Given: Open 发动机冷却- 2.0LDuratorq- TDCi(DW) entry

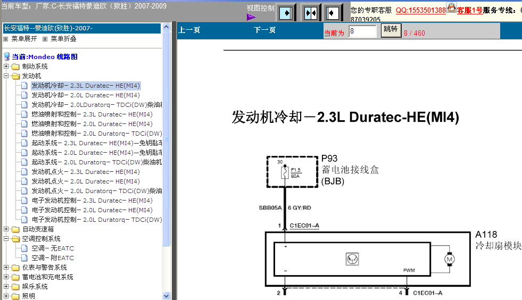Looking at the screenshot, I should (x=96, y=105).
